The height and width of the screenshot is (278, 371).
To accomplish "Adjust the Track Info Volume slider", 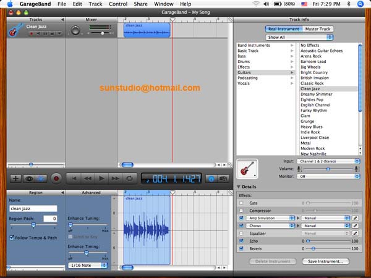I will point(328,169).
